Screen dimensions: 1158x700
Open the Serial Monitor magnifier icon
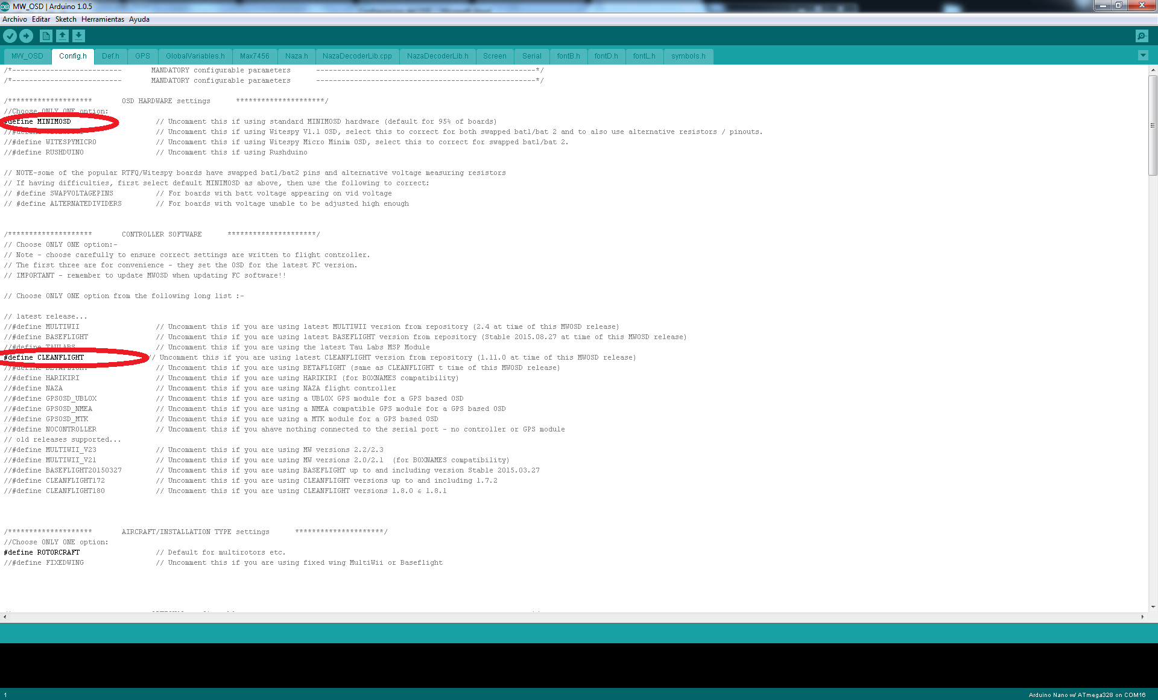tap(1141, 36)
